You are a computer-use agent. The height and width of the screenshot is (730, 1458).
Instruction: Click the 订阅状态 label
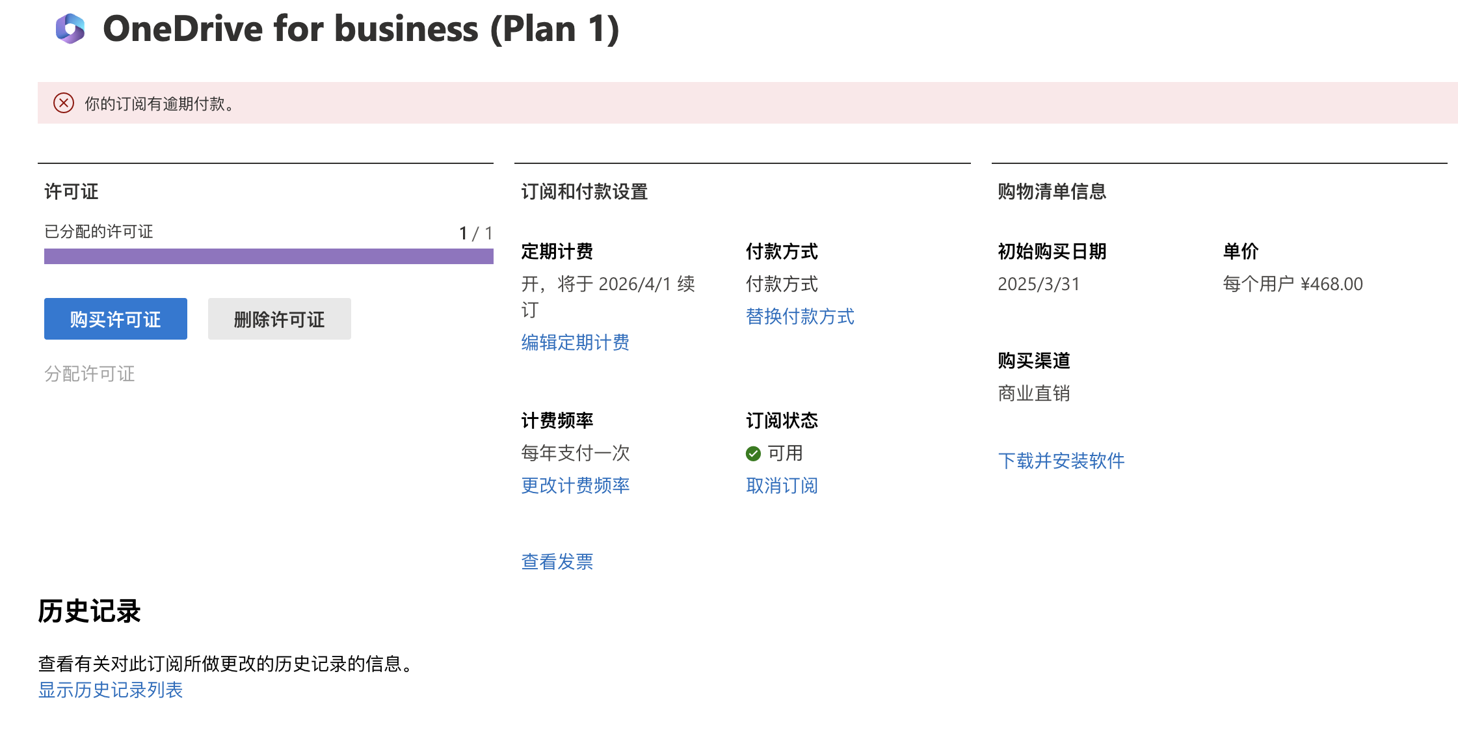(782, 420)
